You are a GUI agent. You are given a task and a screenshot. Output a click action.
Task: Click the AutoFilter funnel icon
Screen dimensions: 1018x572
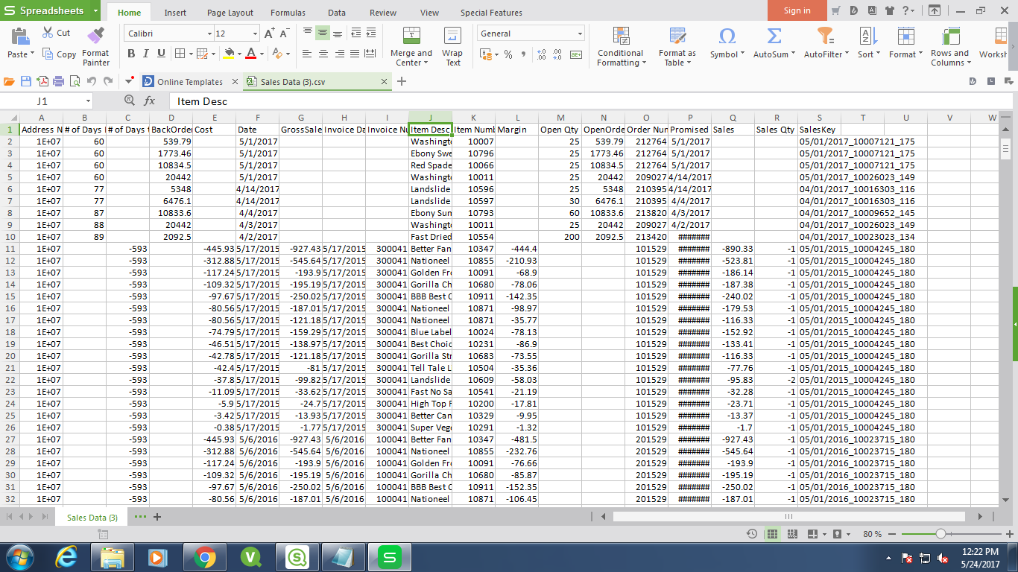point(825,36)
